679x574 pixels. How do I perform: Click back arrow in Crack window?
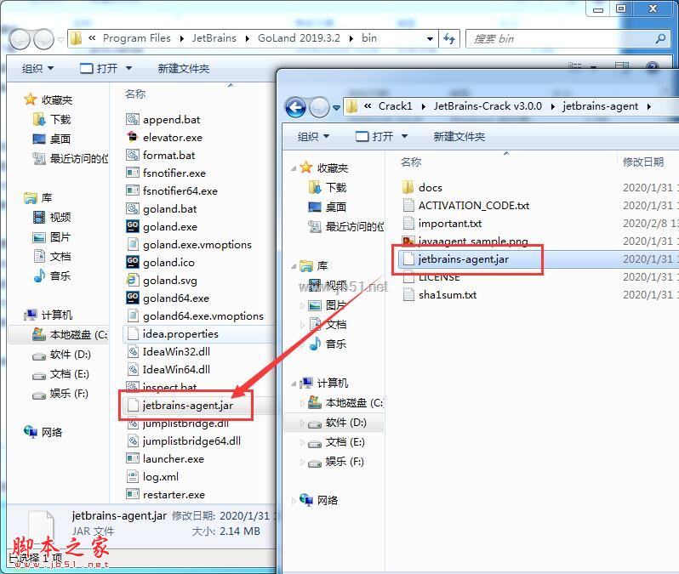[296, 107]
